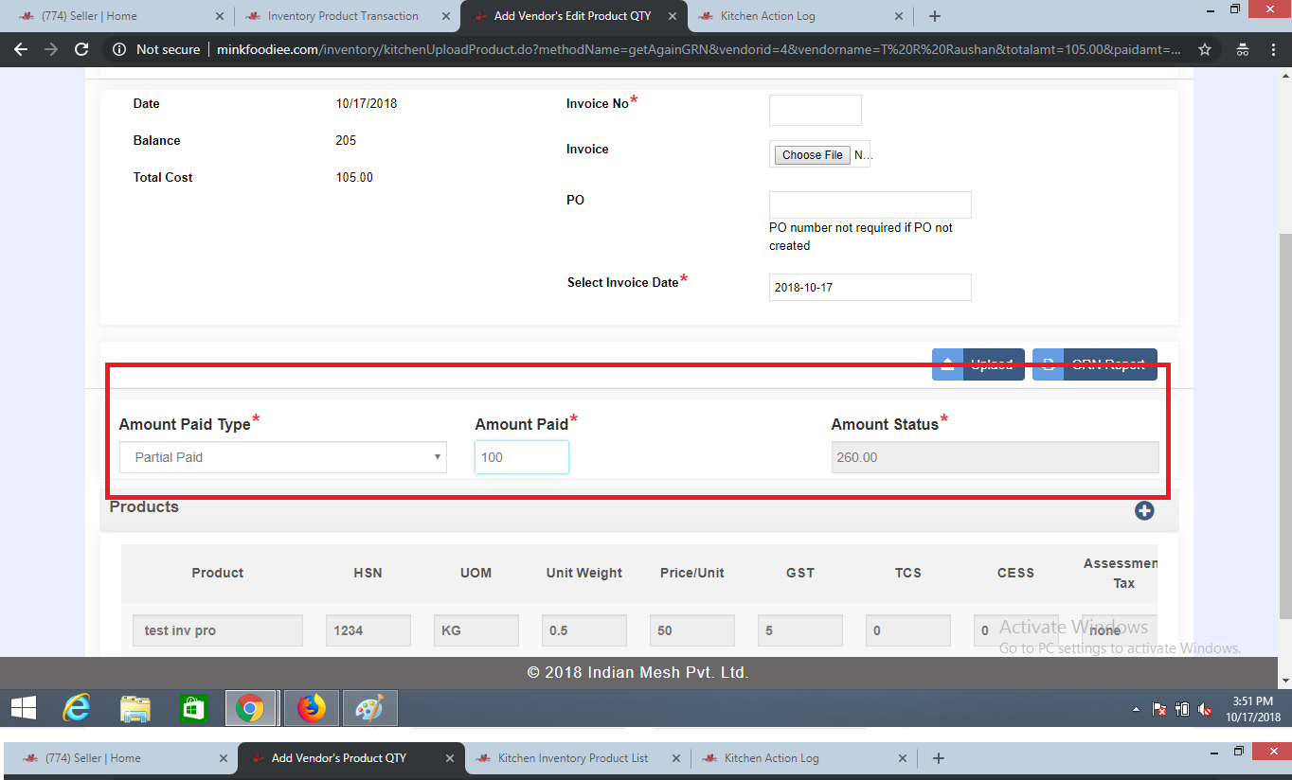Open Chrome's three-dot menu
Screen dimensions: 1292x780
coord(1273,49)
